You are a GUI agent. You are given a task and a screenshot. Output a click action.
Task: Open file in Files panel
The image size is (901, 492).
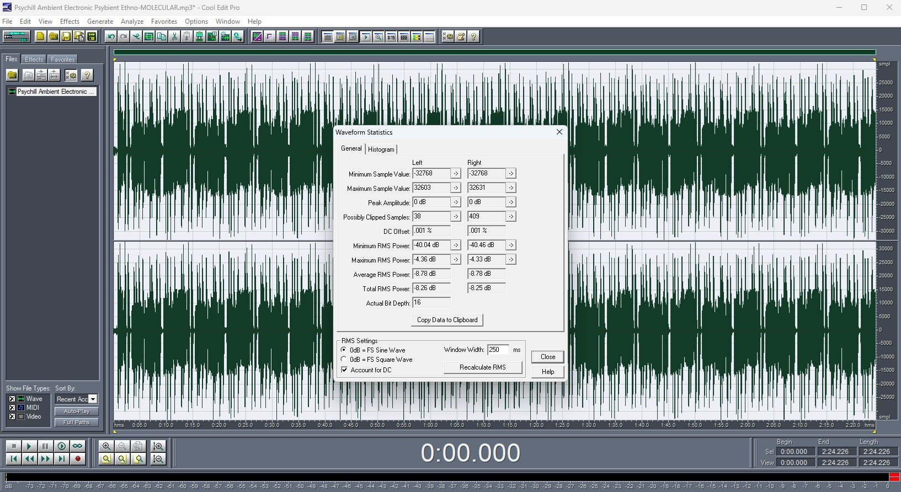[12, 75]
